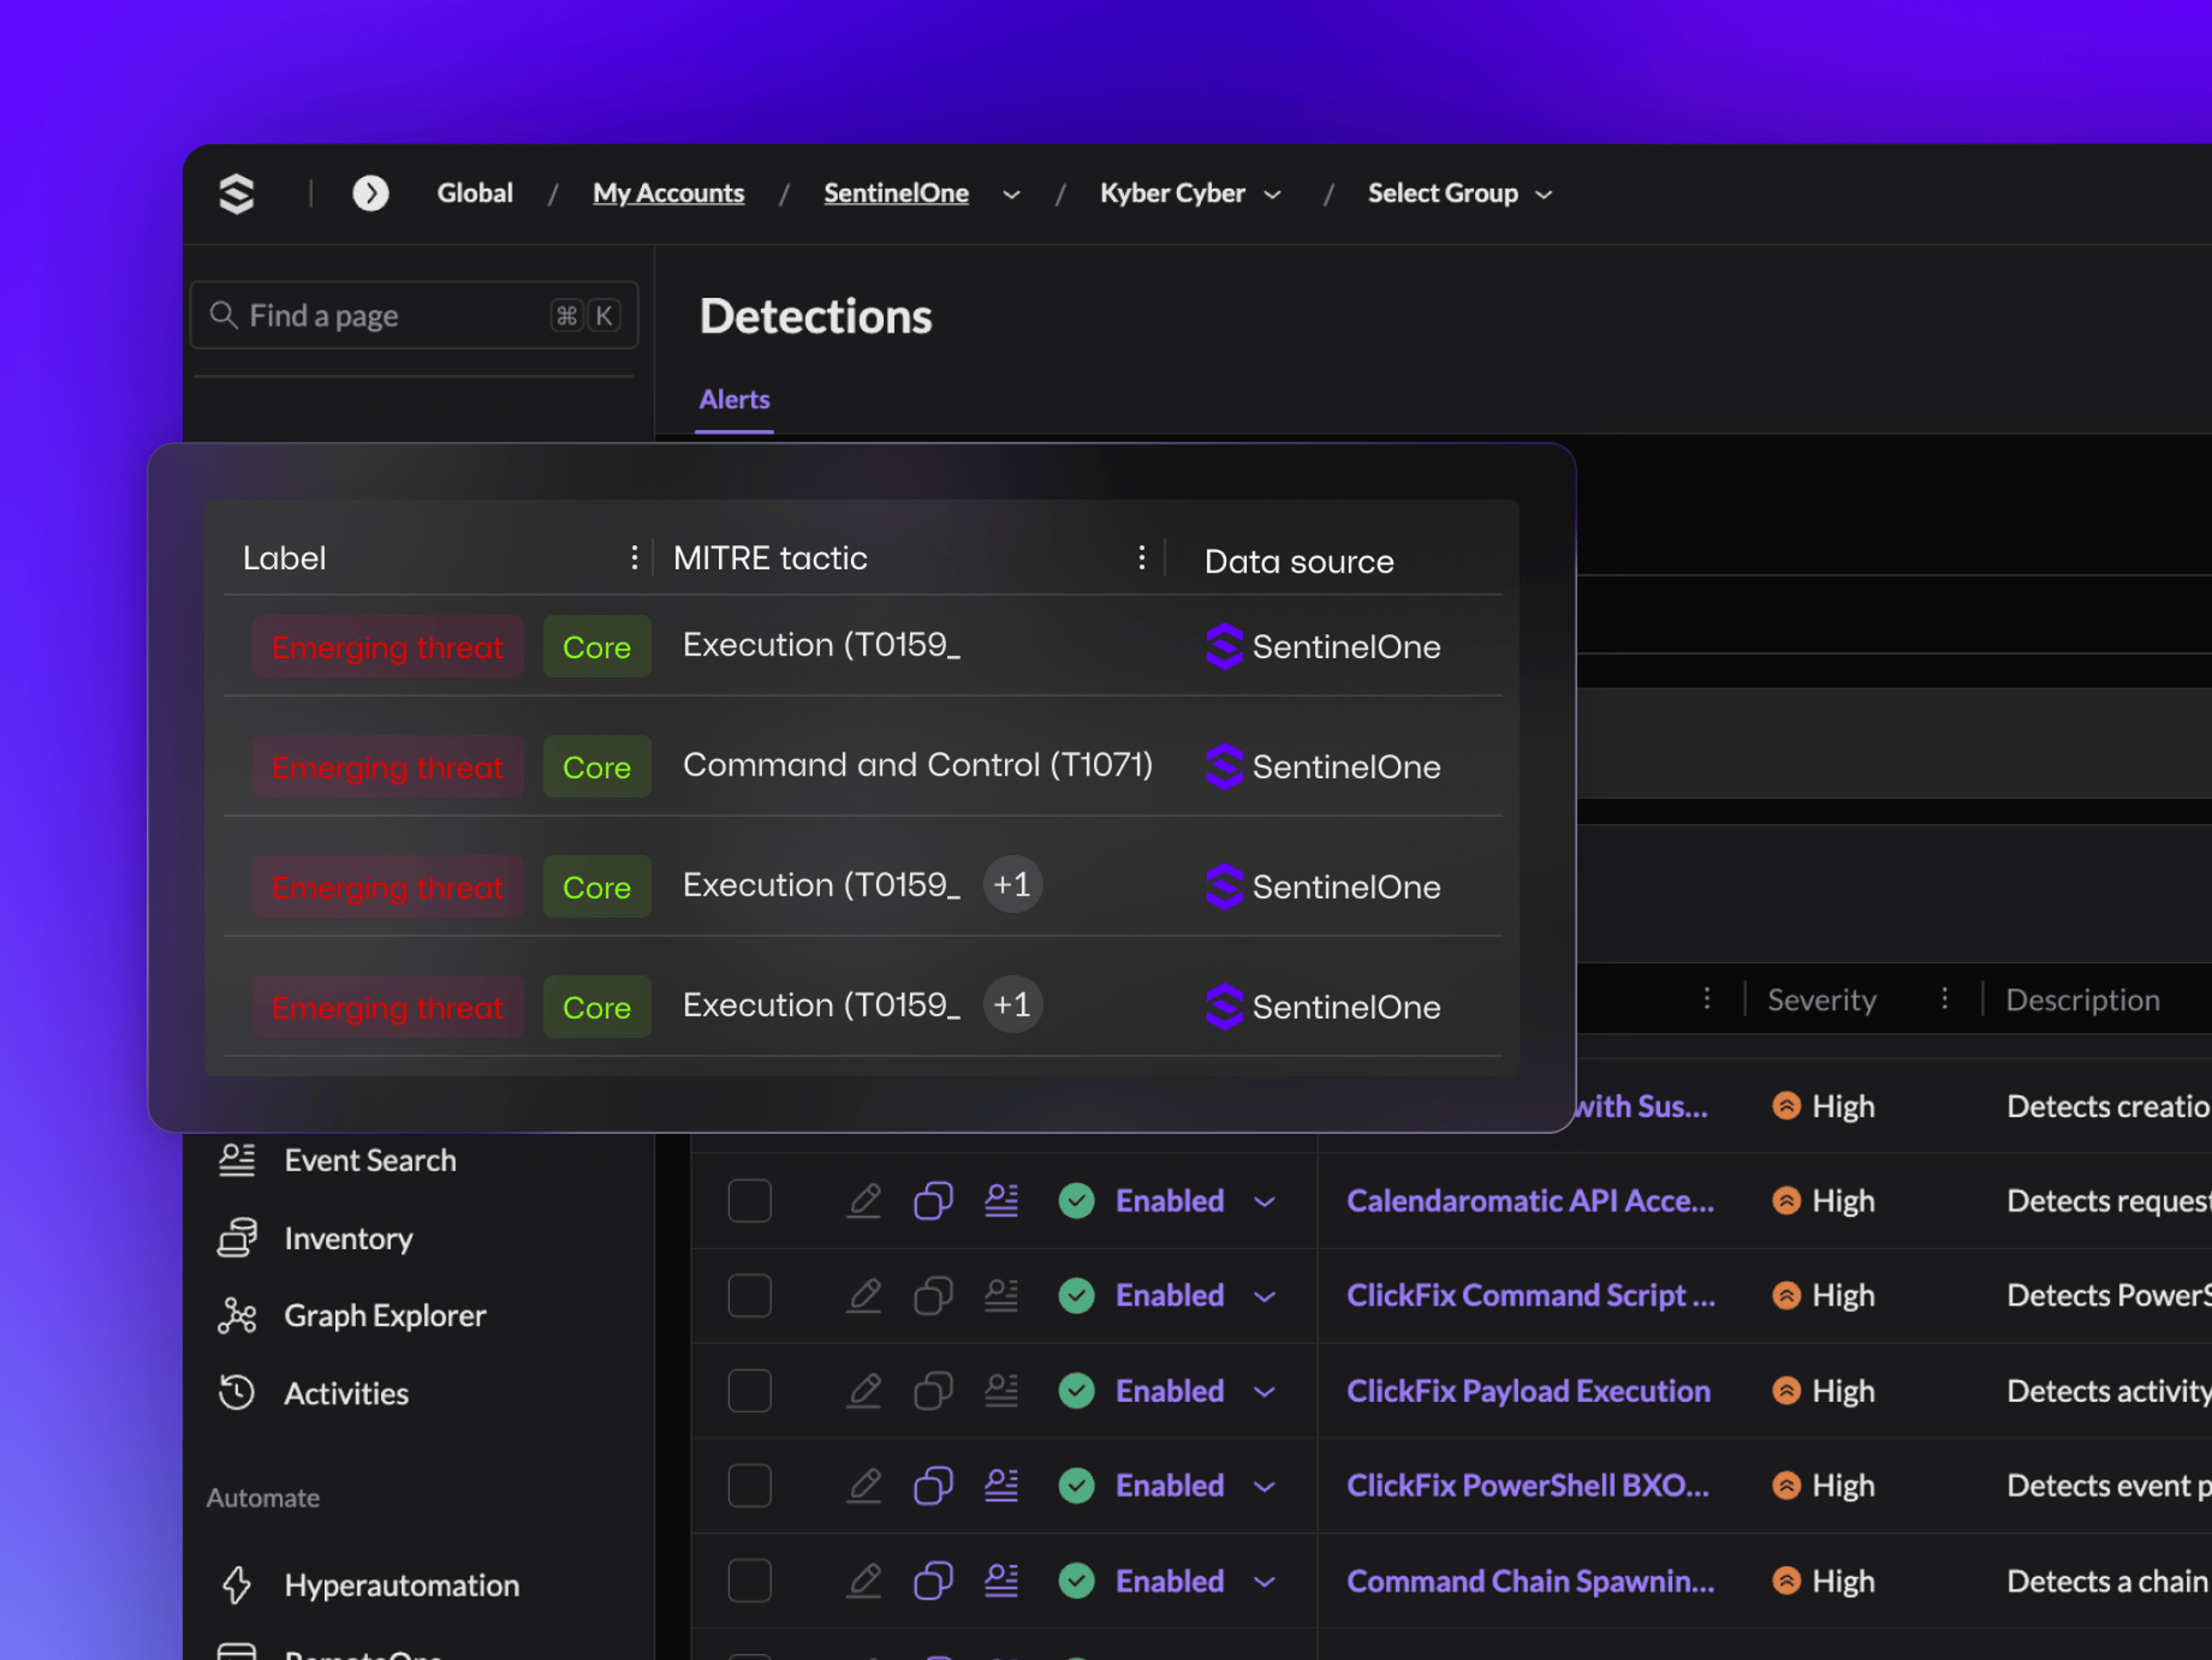The height and width of the screenshot is (1660, 2212).
Task: Open status dropdown for ClickFix Command Script
Action: point(1265,1297)
